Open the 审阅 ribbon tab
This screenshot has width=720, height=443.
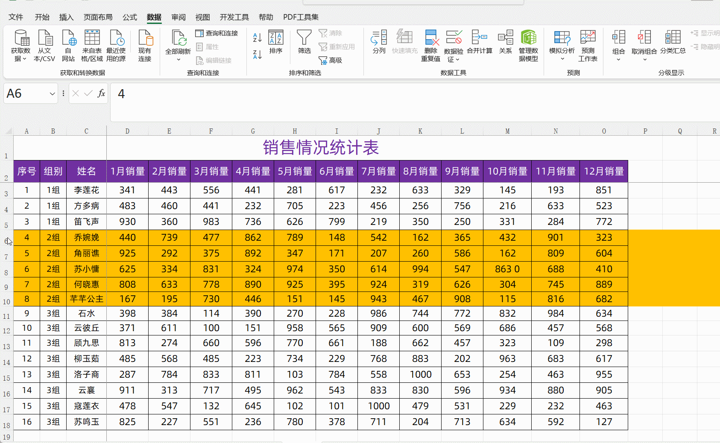[x=179, y=17]
